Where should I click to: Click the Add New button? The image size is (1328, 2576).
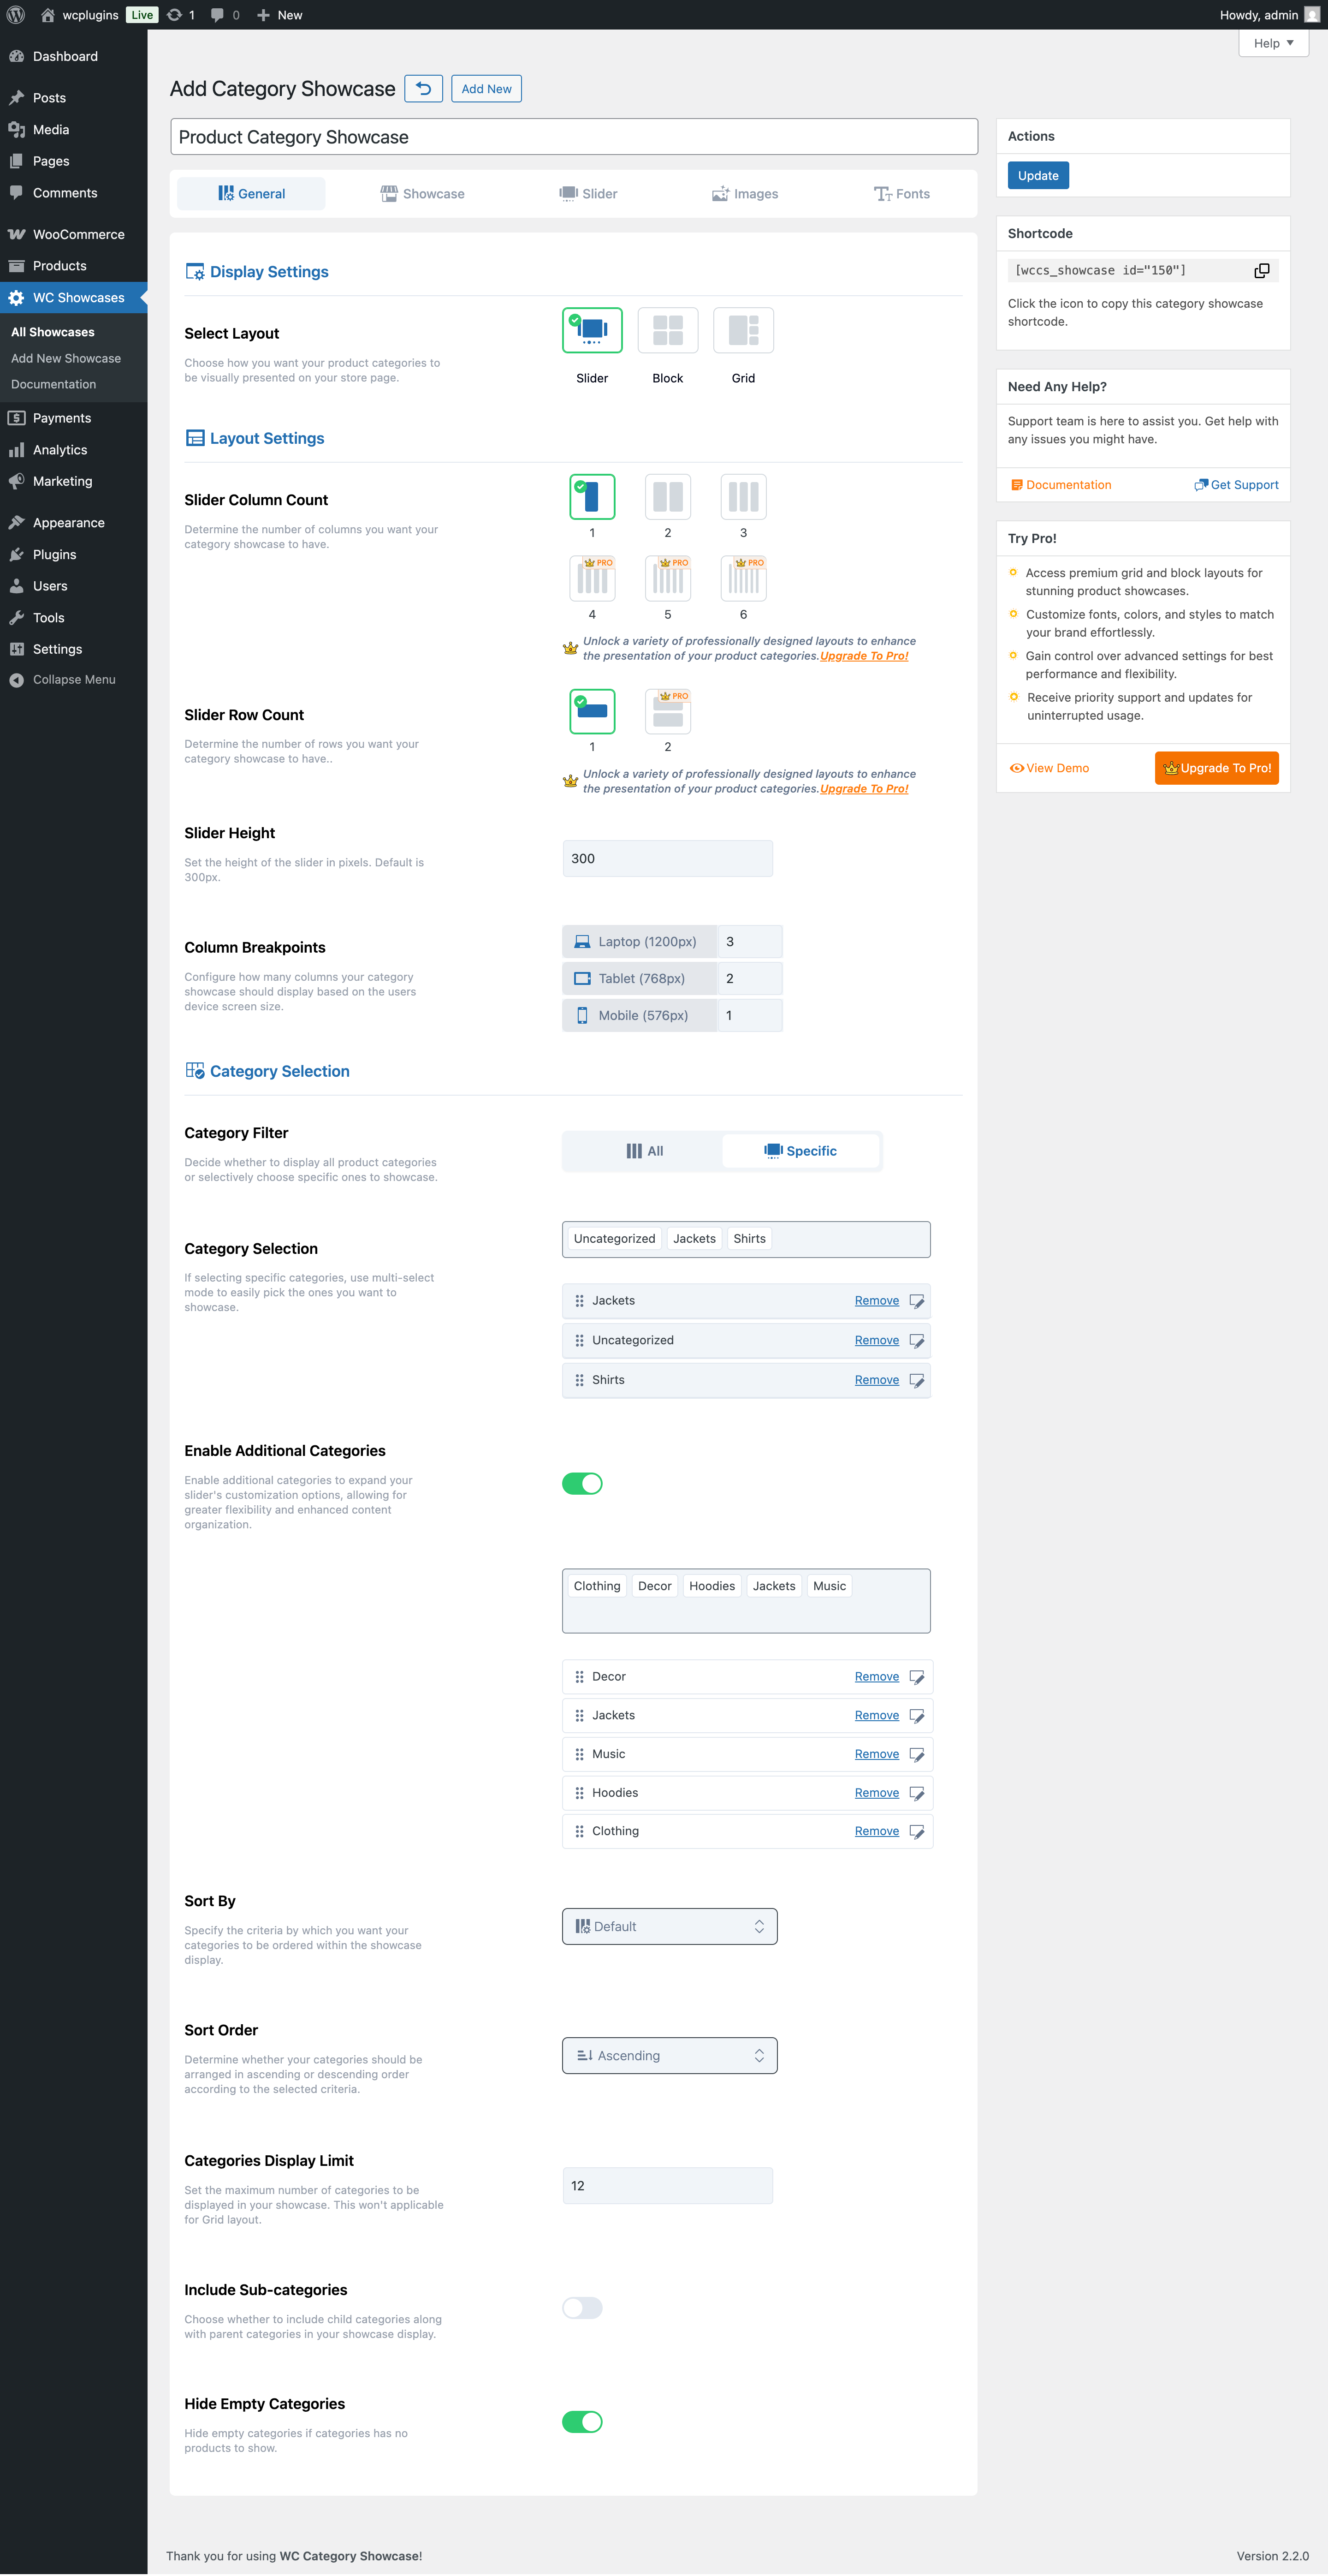(486, 89)
